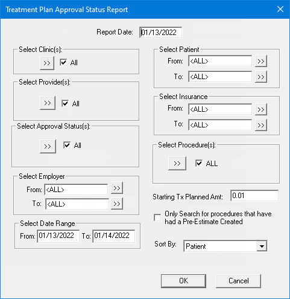290x299 pixels.
Task: Browse for the Select Employer To value
Action: [x=117, y=204]
